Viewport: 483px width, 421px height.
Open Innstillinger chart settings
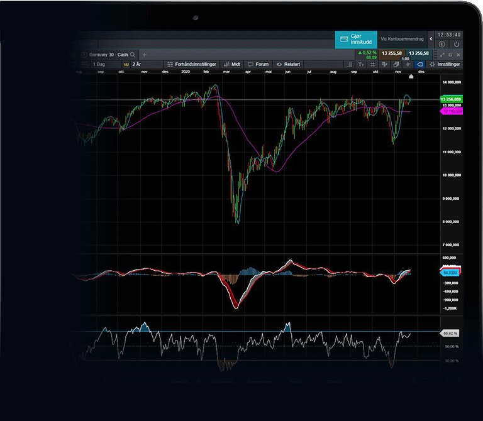(445, 64)
